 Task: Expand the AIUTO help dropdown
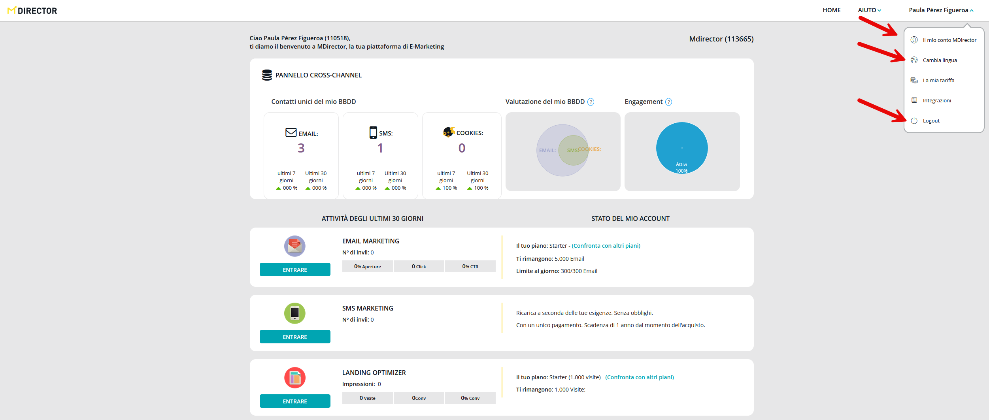tap(869, 10)
